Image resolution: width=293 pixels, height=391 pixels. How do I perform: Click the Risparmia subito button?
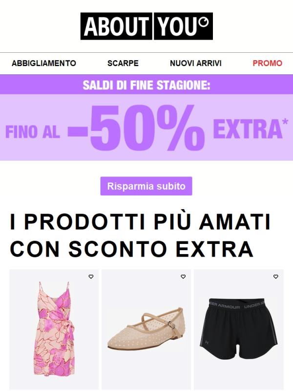tap(146, 186)
